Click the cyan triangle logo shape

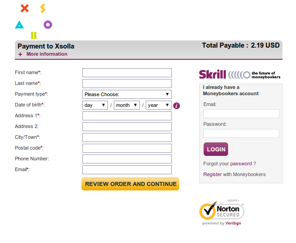[x=19, y=25]
